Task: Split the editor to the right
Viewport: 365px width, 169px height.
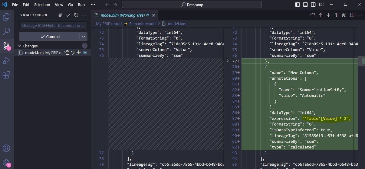Action: pos(352,15)
